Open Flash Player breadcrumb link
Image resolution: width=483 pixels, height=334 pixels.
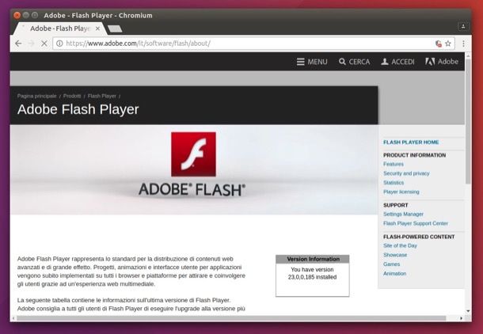101,96
